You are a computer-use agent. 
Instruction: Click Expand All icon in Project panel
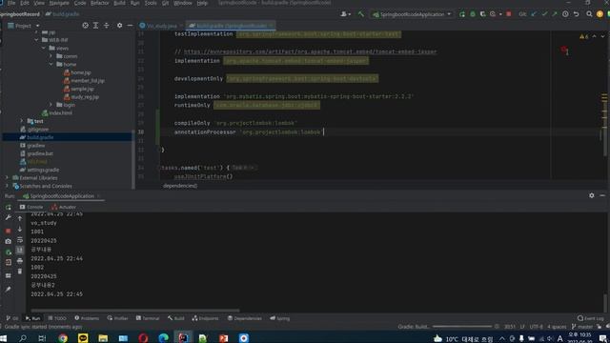point(95,26)
